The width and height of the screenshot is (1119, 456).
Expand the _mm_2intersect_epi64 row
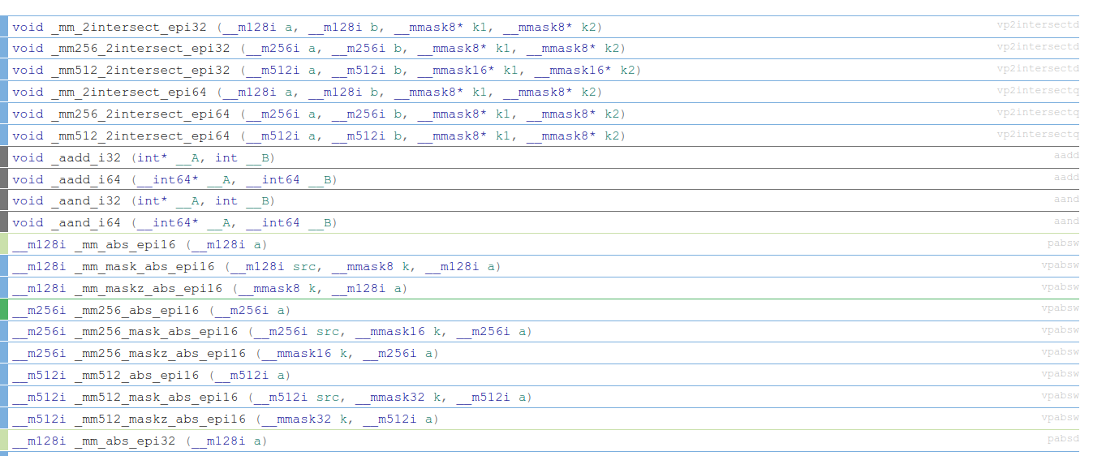pos(540,92)
